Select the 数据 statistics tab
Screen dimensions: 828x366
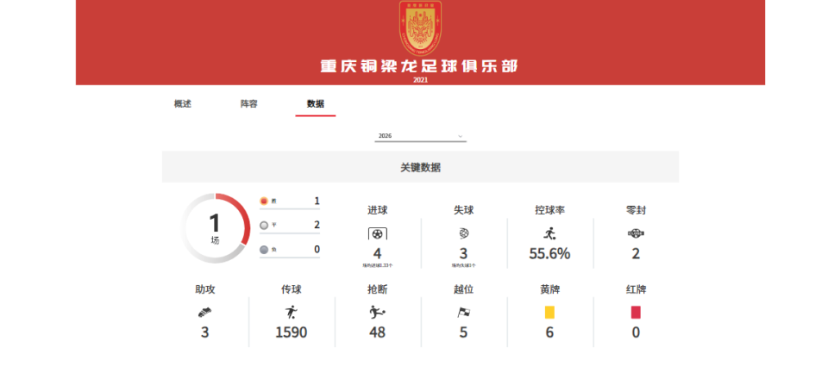[315, 104]
